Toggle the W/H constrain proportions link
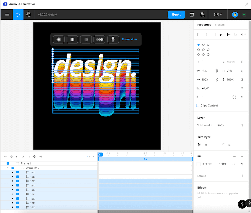251x213 pixels. pyautogui.click(x=217, y=71)
